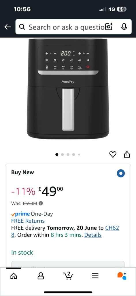Open the Home tab icon
The height and width of the screenshot is (296, 136).
[14, 276]
